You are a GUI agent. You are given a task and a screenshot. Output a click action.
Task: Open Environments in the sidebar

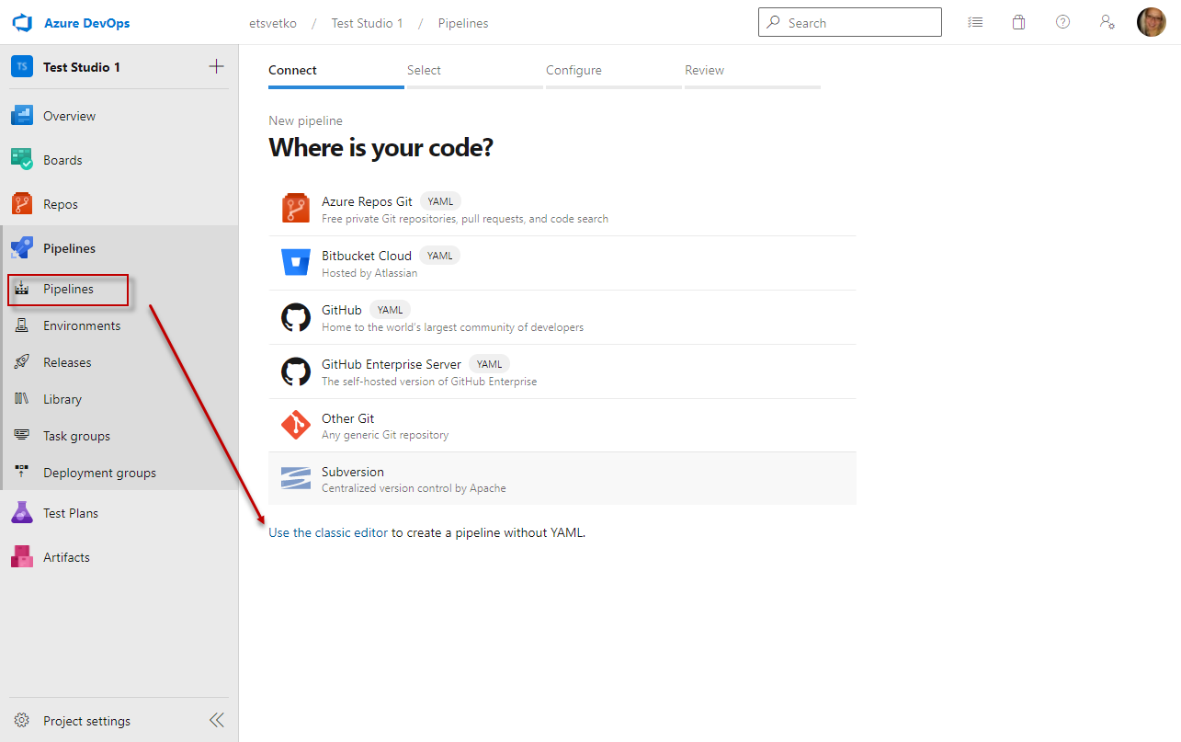(x=119, y=325)
